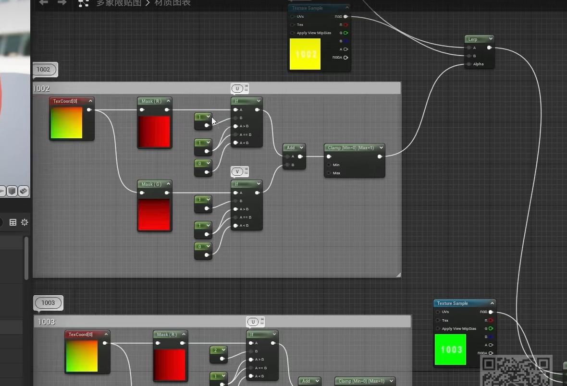Collapse the 1002 Texture Sample node caret
The image size is (567, 386).
point(347,8)
